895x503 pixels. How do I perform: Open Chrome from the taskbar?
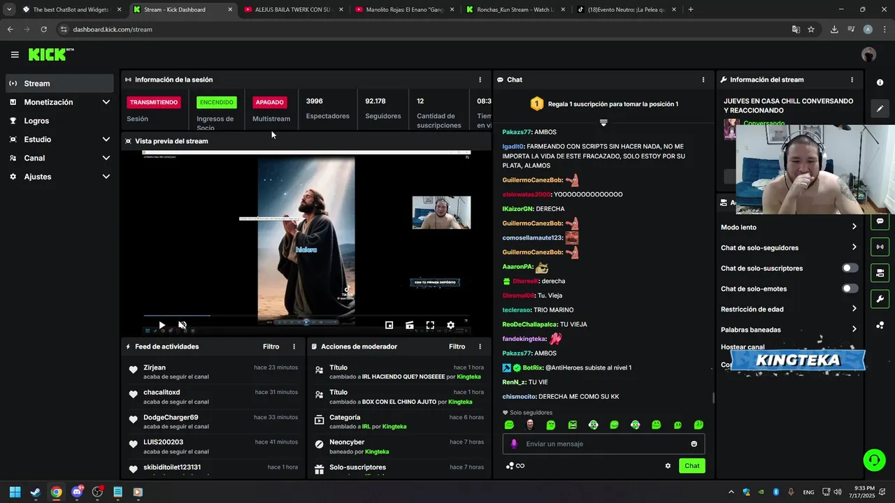56,492
